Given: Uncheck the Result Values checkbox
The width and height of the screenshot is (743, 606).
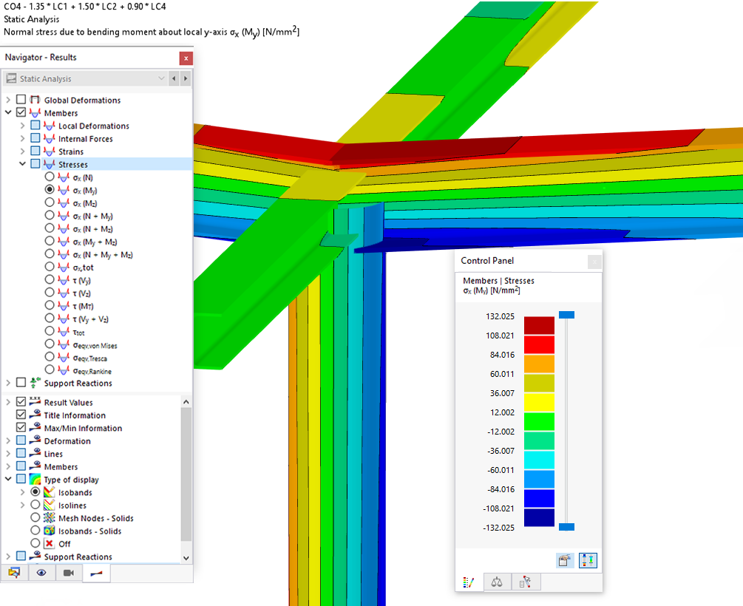Looking at the screenshot, I should point(21,402).
